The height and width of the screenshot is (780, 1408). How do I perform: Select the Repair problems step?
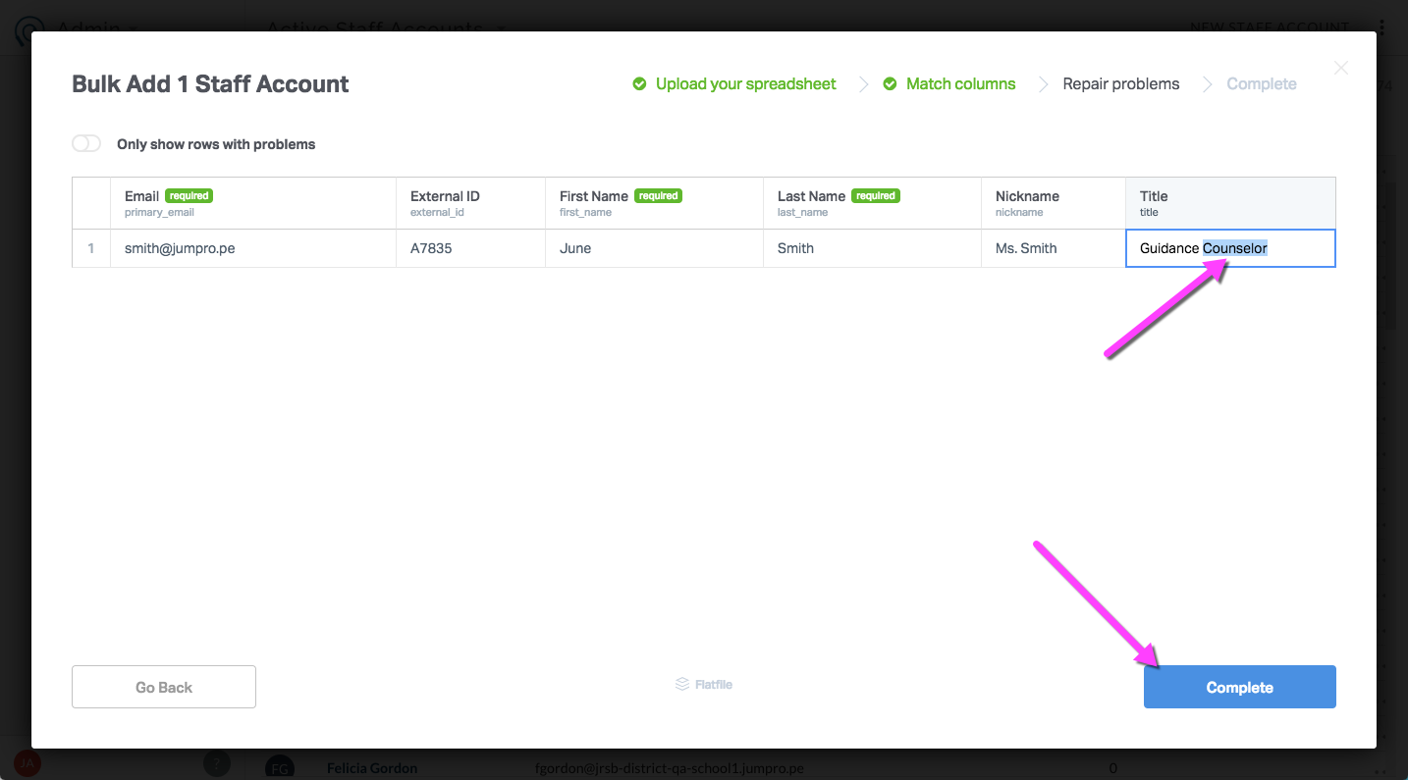1121,84
